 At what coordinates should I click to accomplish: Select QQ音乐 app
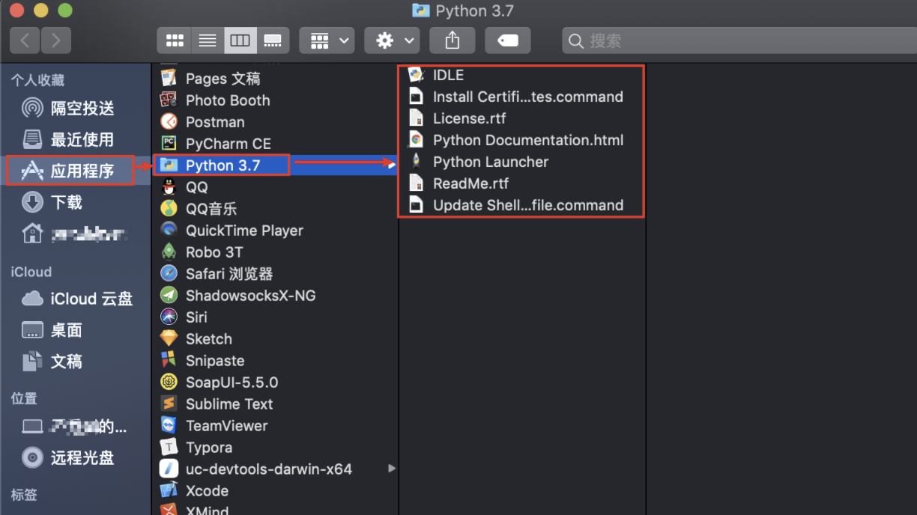(276, 209)
